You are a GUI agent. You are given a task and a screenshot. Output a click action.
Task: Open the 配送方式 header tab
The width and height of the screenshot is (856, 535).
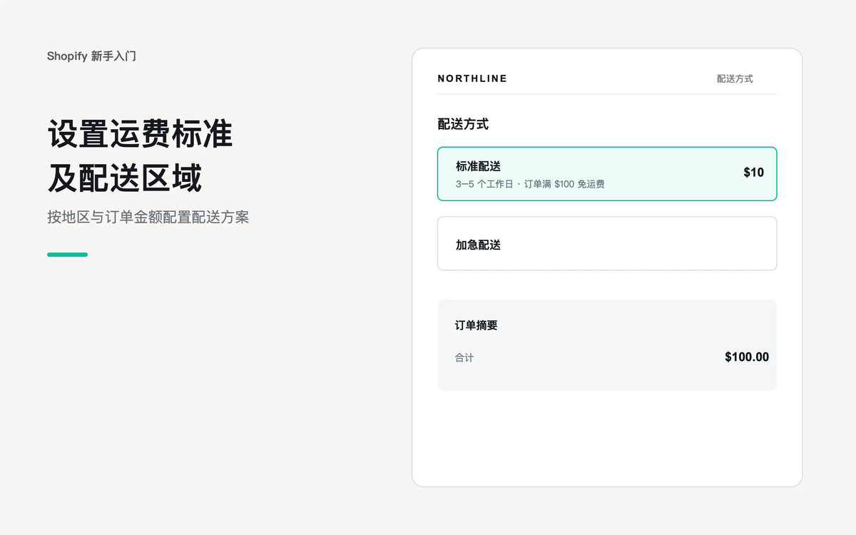point(735,78)
